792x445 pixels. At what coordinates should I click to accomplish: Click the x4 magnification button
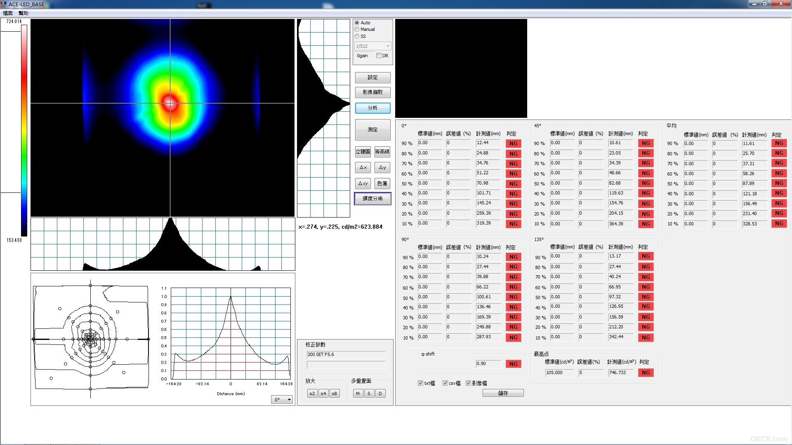coord(323,393)
